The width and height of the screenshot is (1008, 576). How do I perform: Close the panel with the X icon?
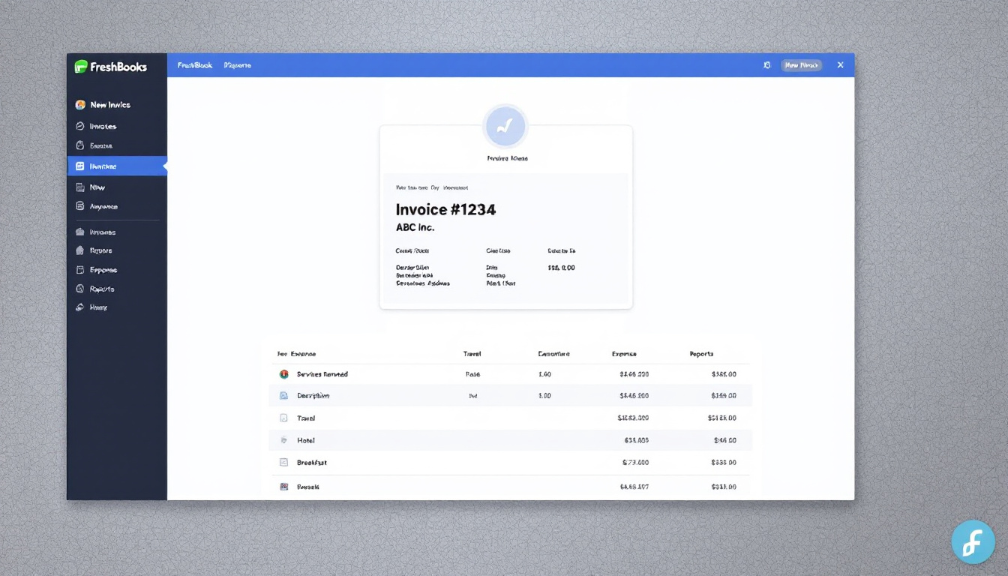click(840, 65)
